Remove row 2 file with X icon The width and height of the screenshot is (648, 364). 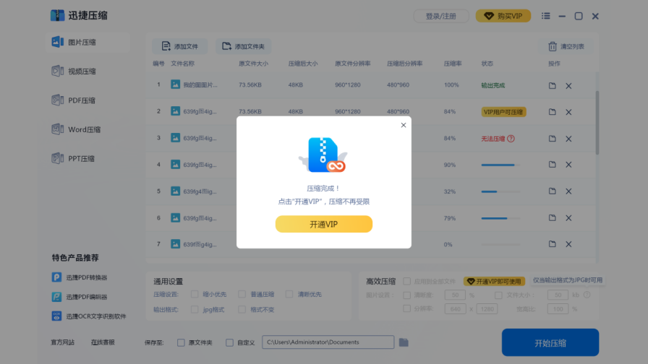[568, 112]
